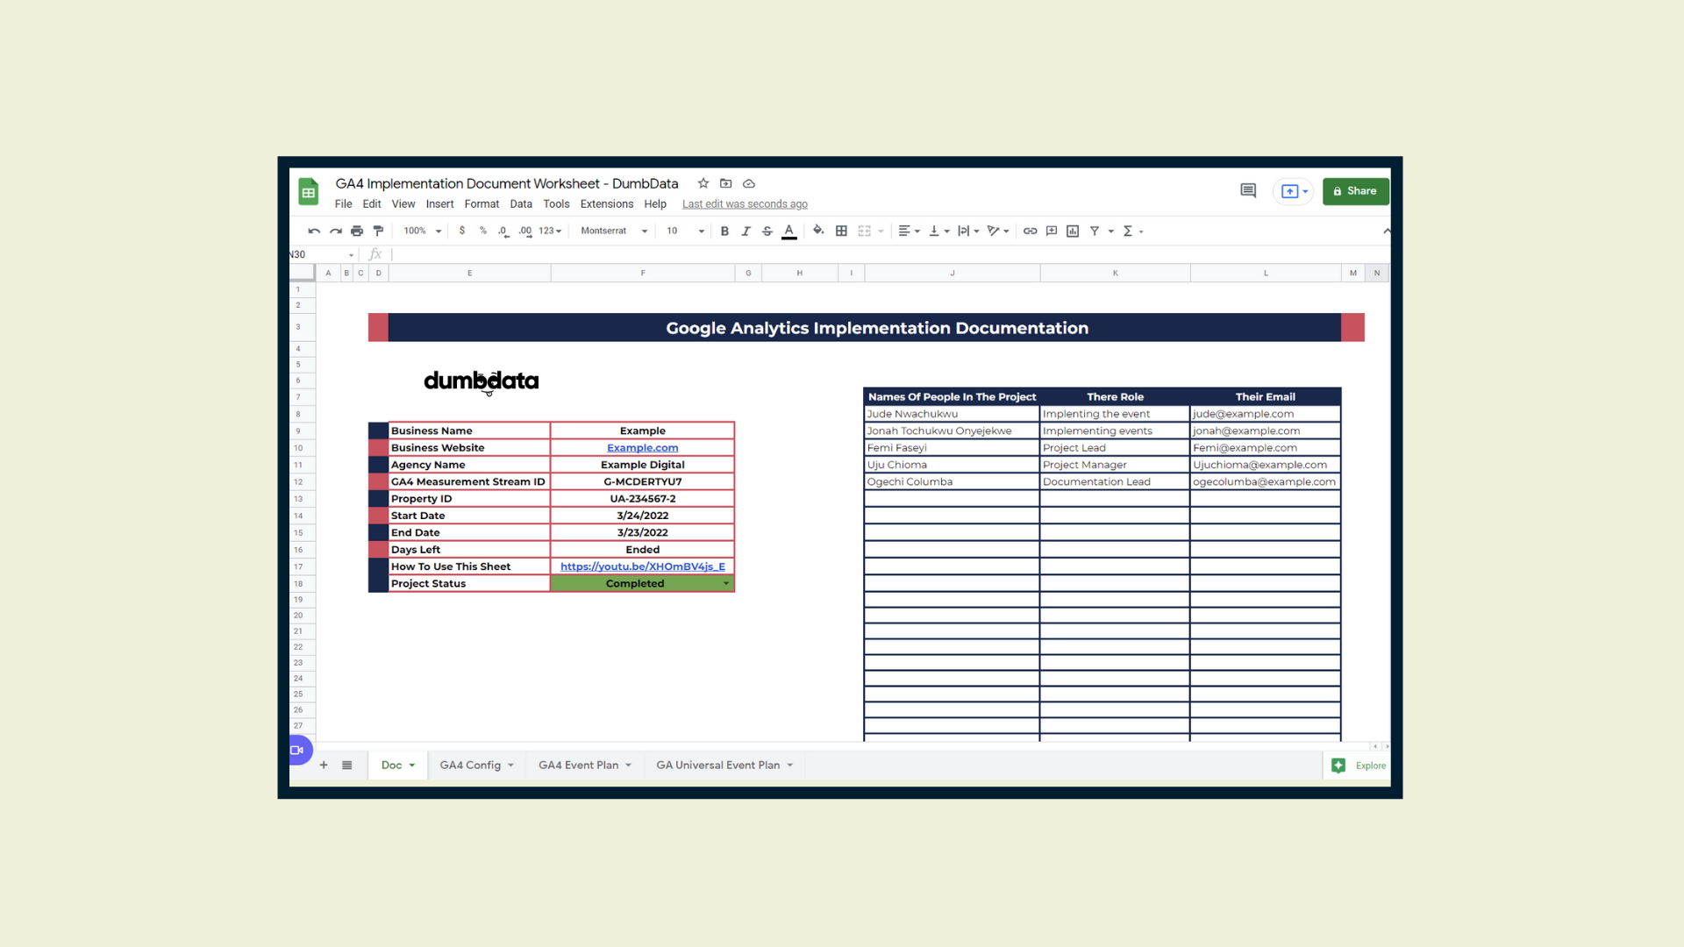Star the document title

coord(703,183)
